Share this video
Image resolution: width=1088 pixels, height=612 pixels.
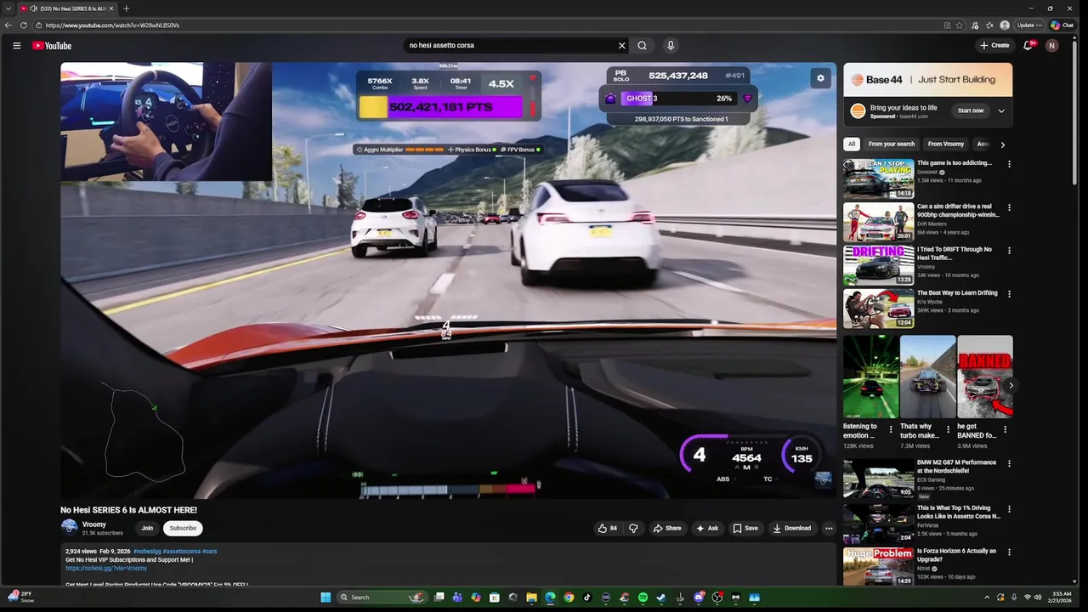[x=667, y=528]
